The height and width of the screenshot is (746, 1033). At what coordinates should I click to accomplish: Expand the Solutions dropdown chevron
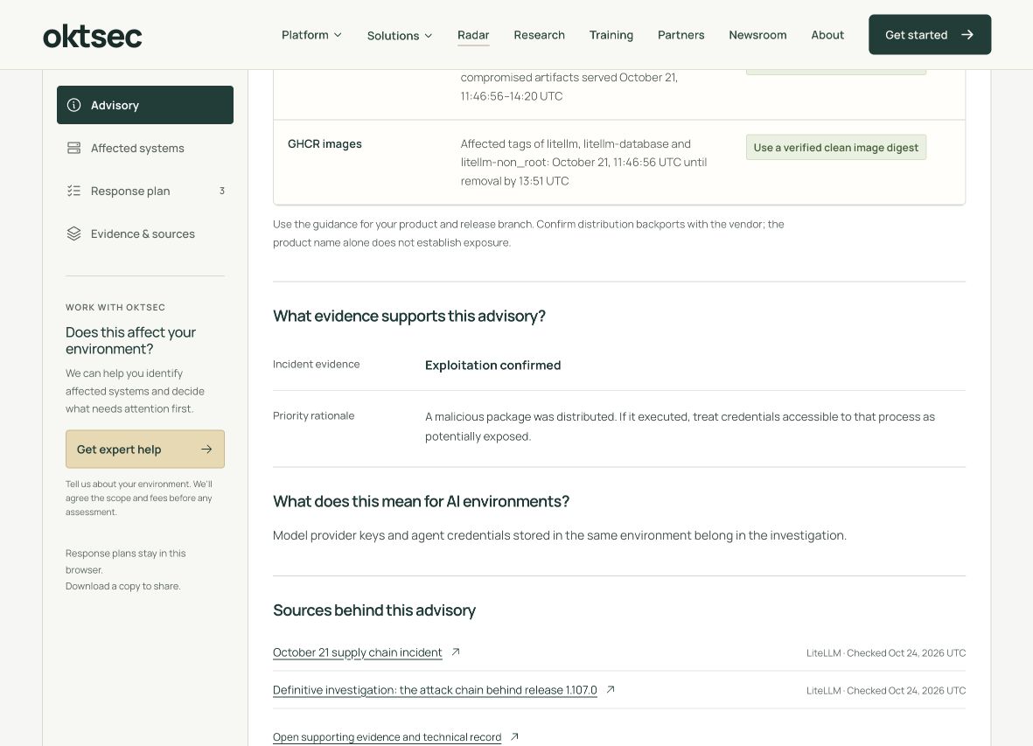[x=429, y=36]
